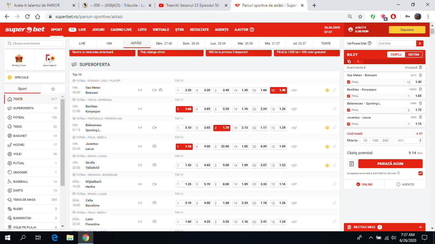Select the ONLINE betting option

pos(364,184)
